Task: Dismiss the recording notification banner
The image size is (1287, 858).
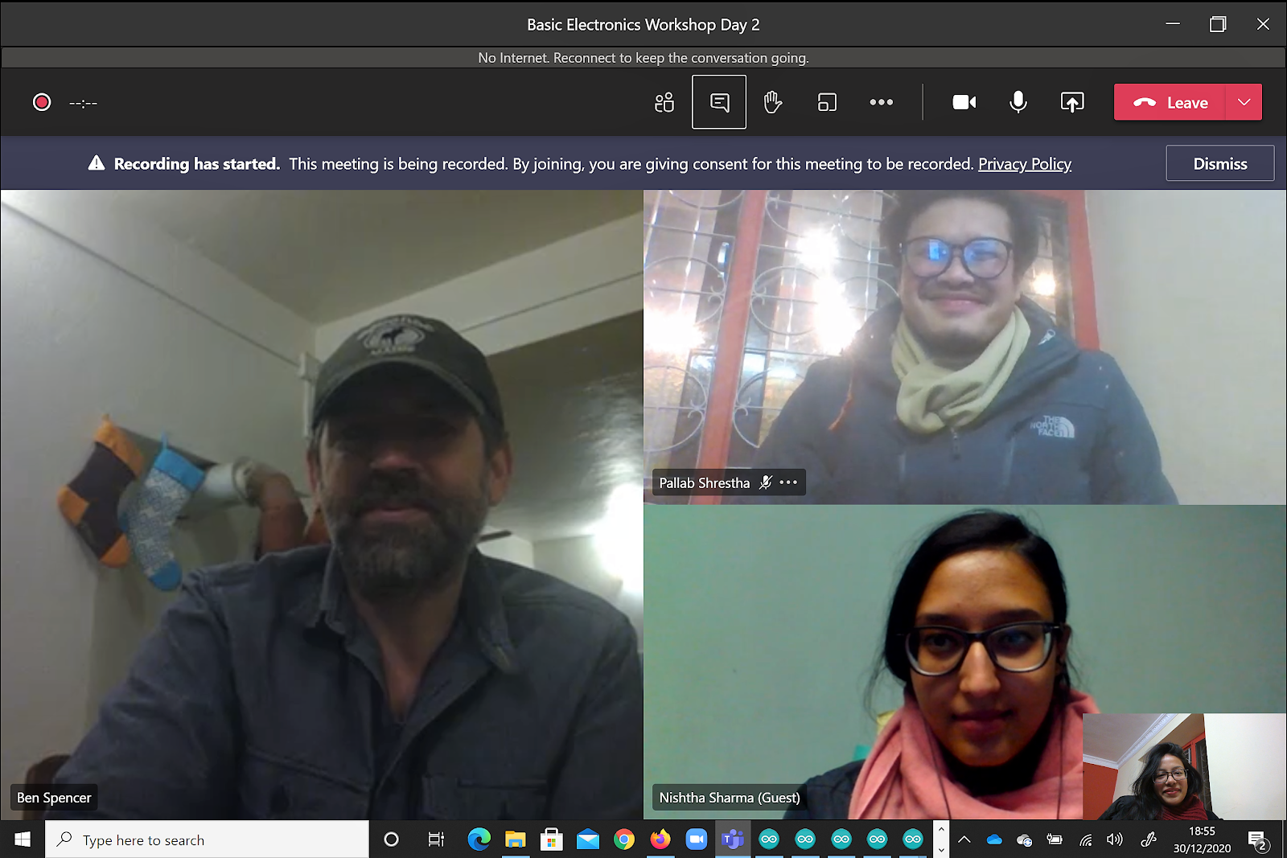Action: (1220, 163)
